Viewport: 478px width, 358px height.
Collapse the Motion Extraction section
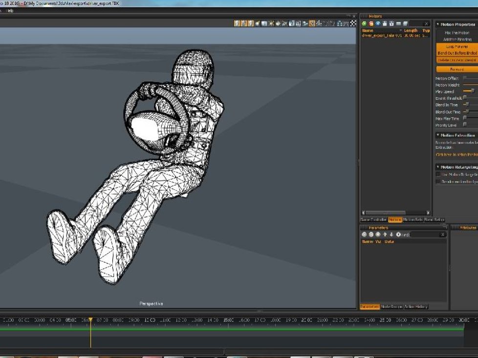point(438,135)
